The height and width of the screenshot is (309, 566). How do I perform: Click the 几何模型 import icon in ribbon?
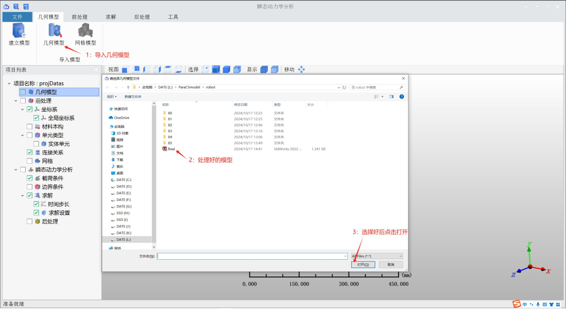tap(55, 30)
